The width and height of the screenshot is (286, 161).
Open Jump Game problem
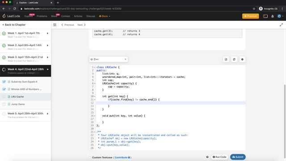pyautogui.click(x=18, y=104)
